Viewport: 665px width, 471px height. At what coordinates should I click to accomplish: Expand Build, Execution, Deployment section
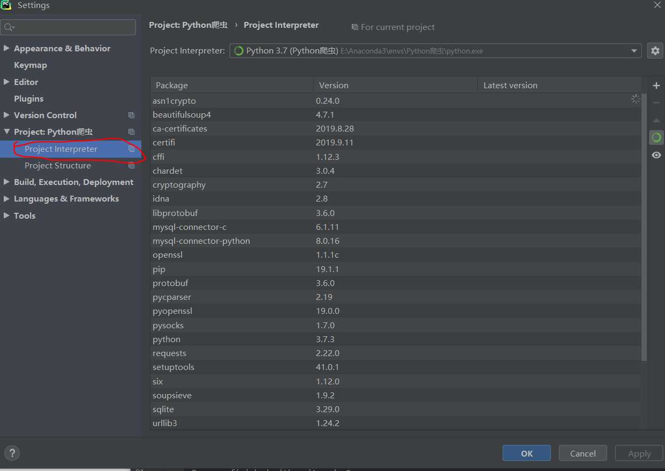click(x=6, y=182)
